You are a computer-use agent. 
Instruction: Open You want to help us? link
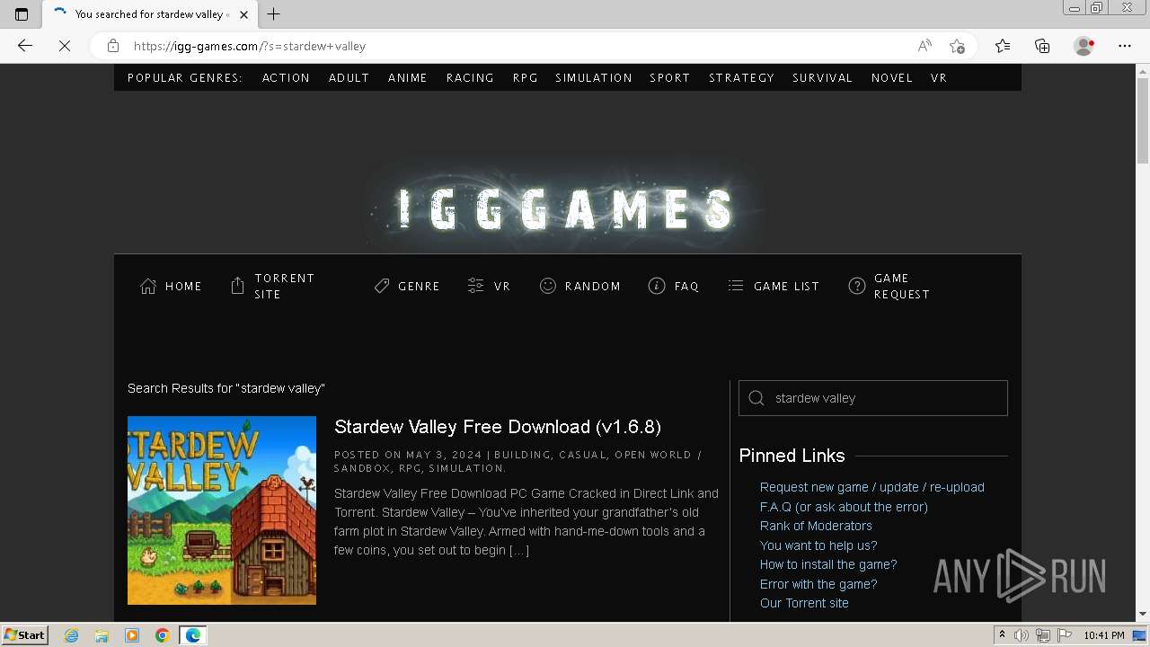(x=818, y=545)
